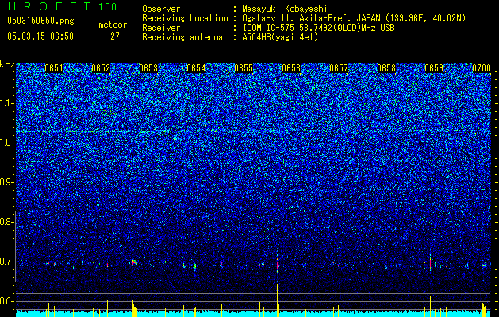Click the 0657 time marker
The image size is (499, 317).
coord(339,68)
